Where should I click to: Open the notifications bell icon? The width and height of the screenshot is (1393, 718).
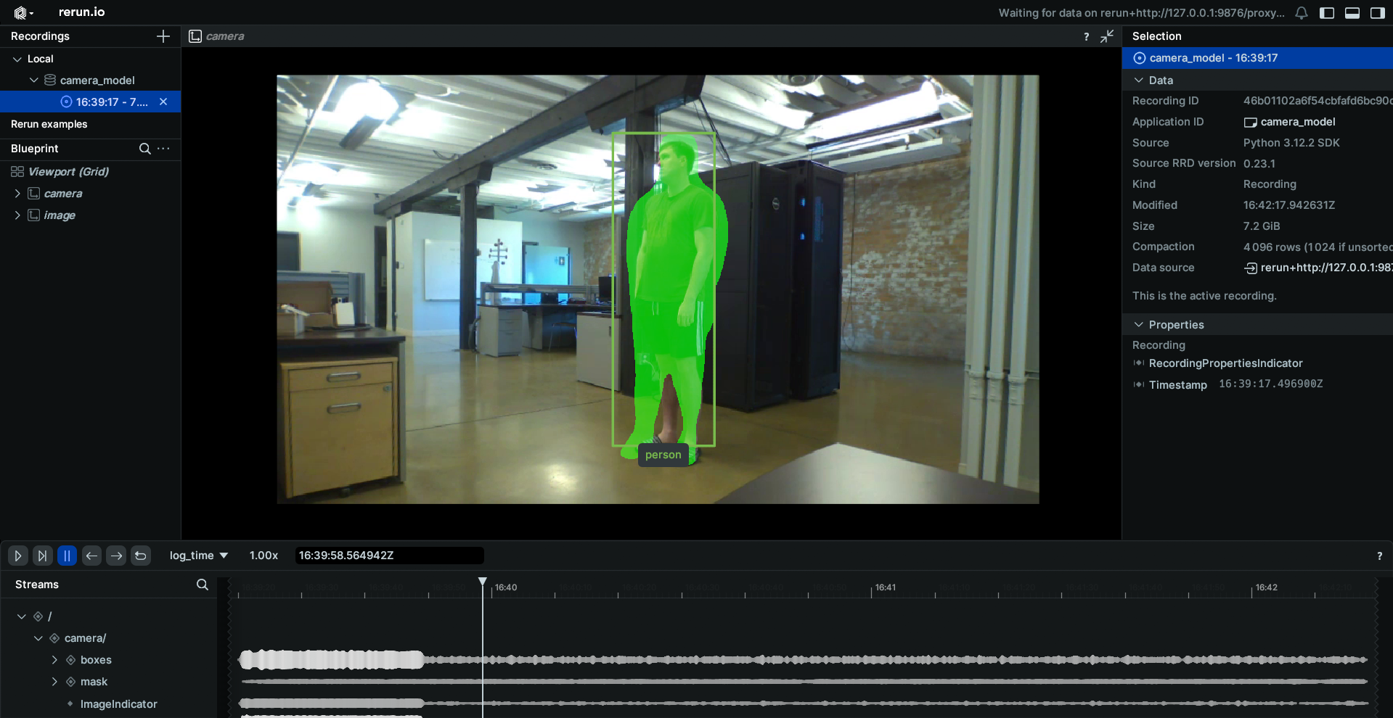[1302, 13]
